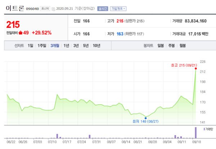Click the 코스닥 market badge
Image resolution: width=216 pixels, height=149 pixels.
[x=45, y=9]
